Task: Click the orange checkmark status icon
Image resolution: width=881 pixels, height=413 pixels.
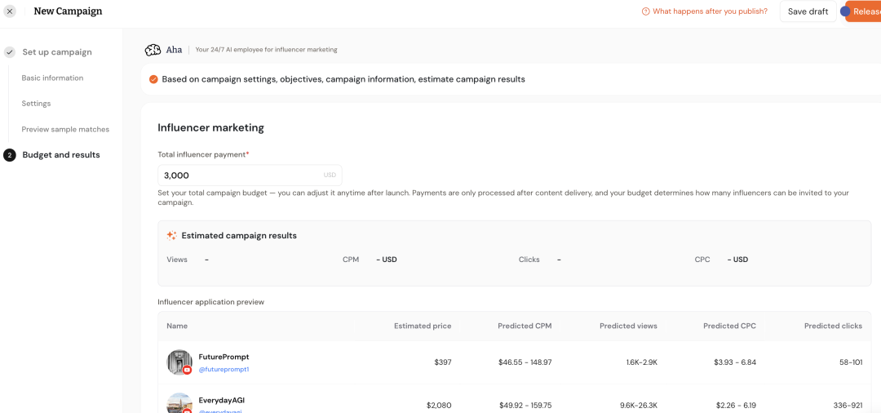Action: click(x=153, y=79)
